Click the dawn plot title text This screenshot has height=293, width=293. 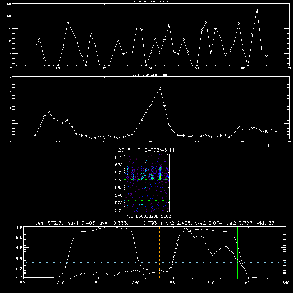[151, 1]
